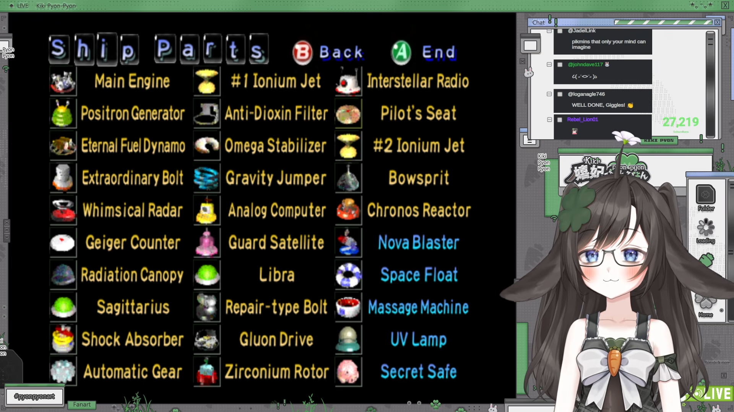This screenshot has height=412, width=734.
Task: Click the chat window vertical scrollbar
Action: pos(710,84)
